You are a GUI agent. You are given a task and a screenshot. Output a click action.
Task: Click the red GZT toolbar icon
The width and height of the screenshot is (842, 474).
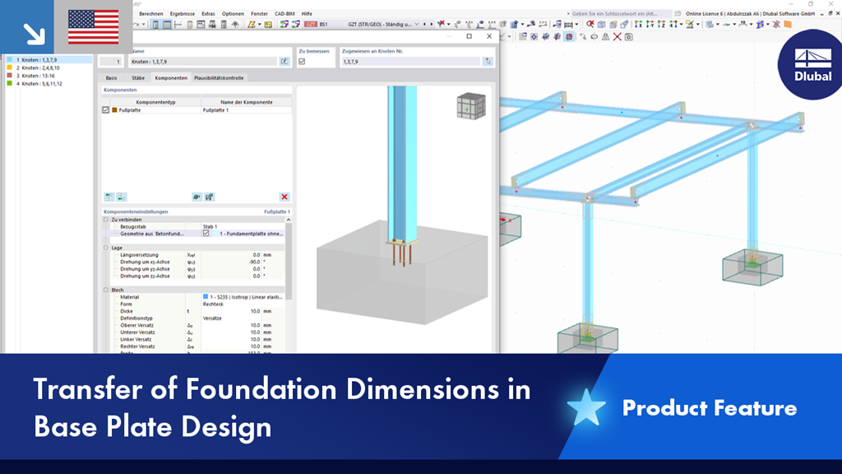[311, 24]
